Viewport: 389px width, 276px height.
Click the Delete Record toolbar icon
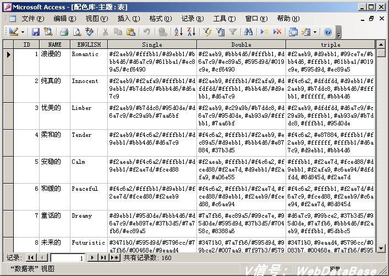coord(277,32)
